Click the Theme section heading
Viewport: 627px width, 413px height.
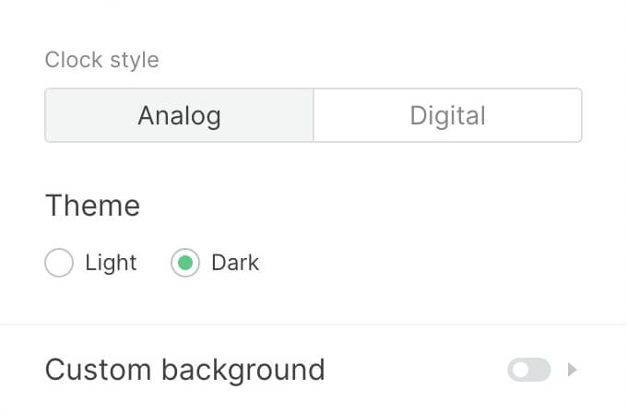(x=92, y=206)
